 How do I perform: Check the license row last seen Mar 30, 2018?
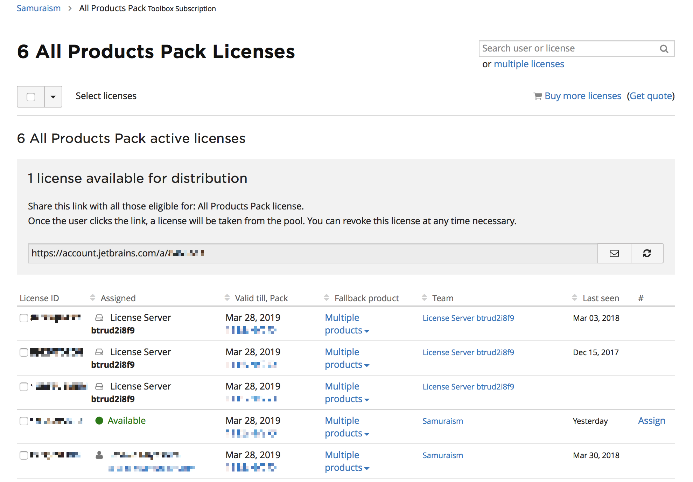[x=24, y=455]
